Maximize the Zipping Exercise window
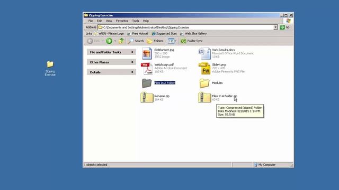 tap(286, 15)
